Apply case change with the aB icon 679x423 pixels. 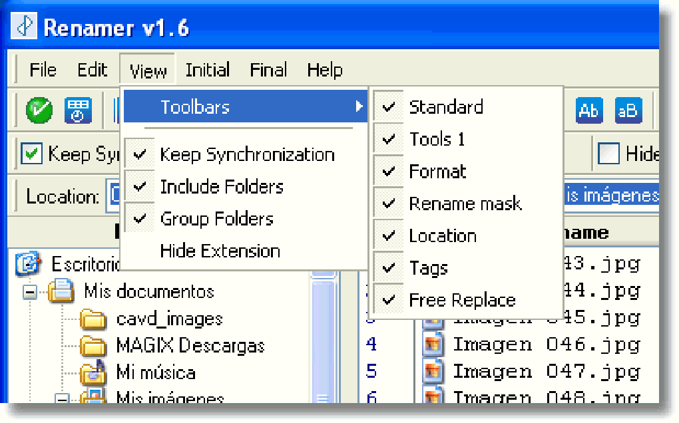pyautogui.click(x=628, y=110)
